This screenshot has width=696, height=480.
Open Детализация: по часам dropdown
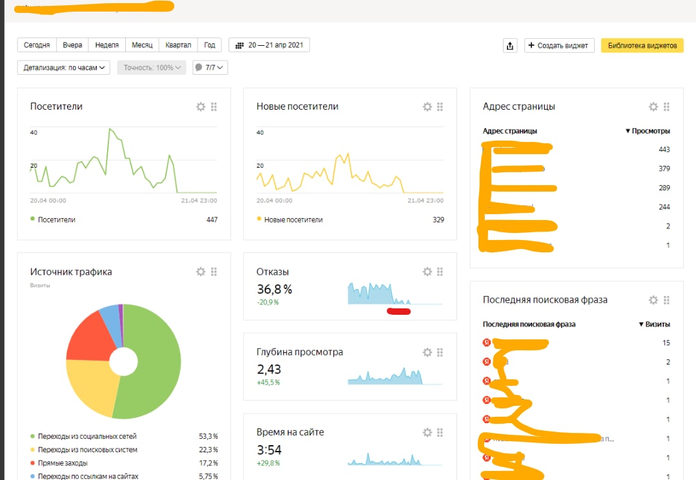click(63, 68)
